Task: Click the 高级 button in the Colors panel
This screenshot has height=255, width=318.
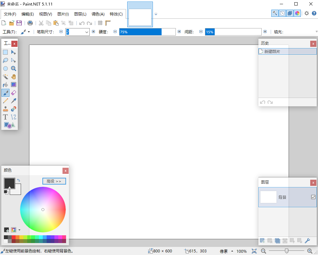Action: pos(54,181)
